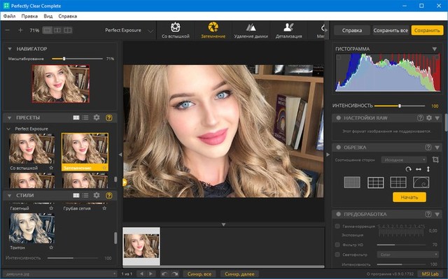Image resolution: width=448 pixels, height=279 pixels.
Task: Open the Правка menu
Action: pyautogui.click(x=29, y=16)
